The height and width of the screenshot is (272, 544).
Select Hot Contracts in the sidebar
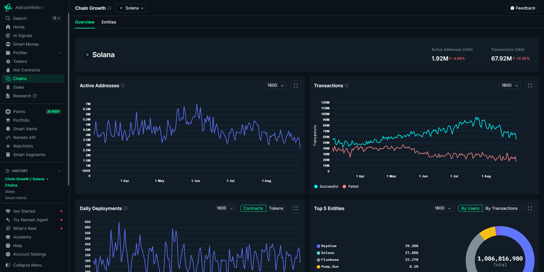(27, 70)
